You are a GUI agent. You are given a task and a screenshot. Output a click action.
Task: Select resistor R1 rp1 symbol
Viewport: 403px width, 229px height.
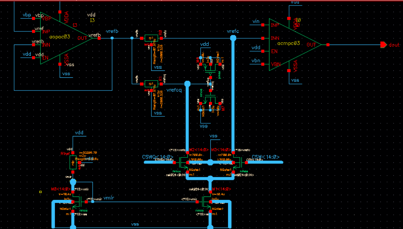[151, 84]
